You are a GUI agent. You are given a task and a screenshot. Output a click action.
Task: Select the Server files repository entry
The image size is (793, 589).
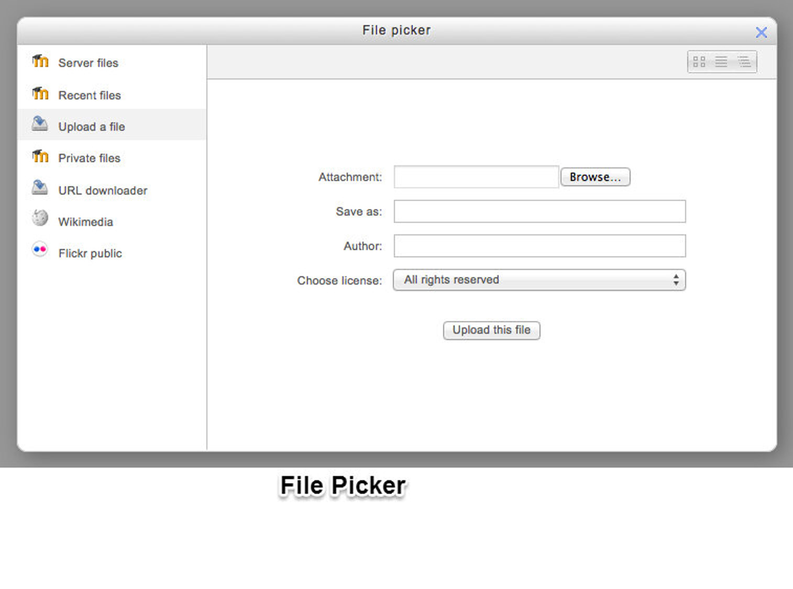click(x=88, y=63)
